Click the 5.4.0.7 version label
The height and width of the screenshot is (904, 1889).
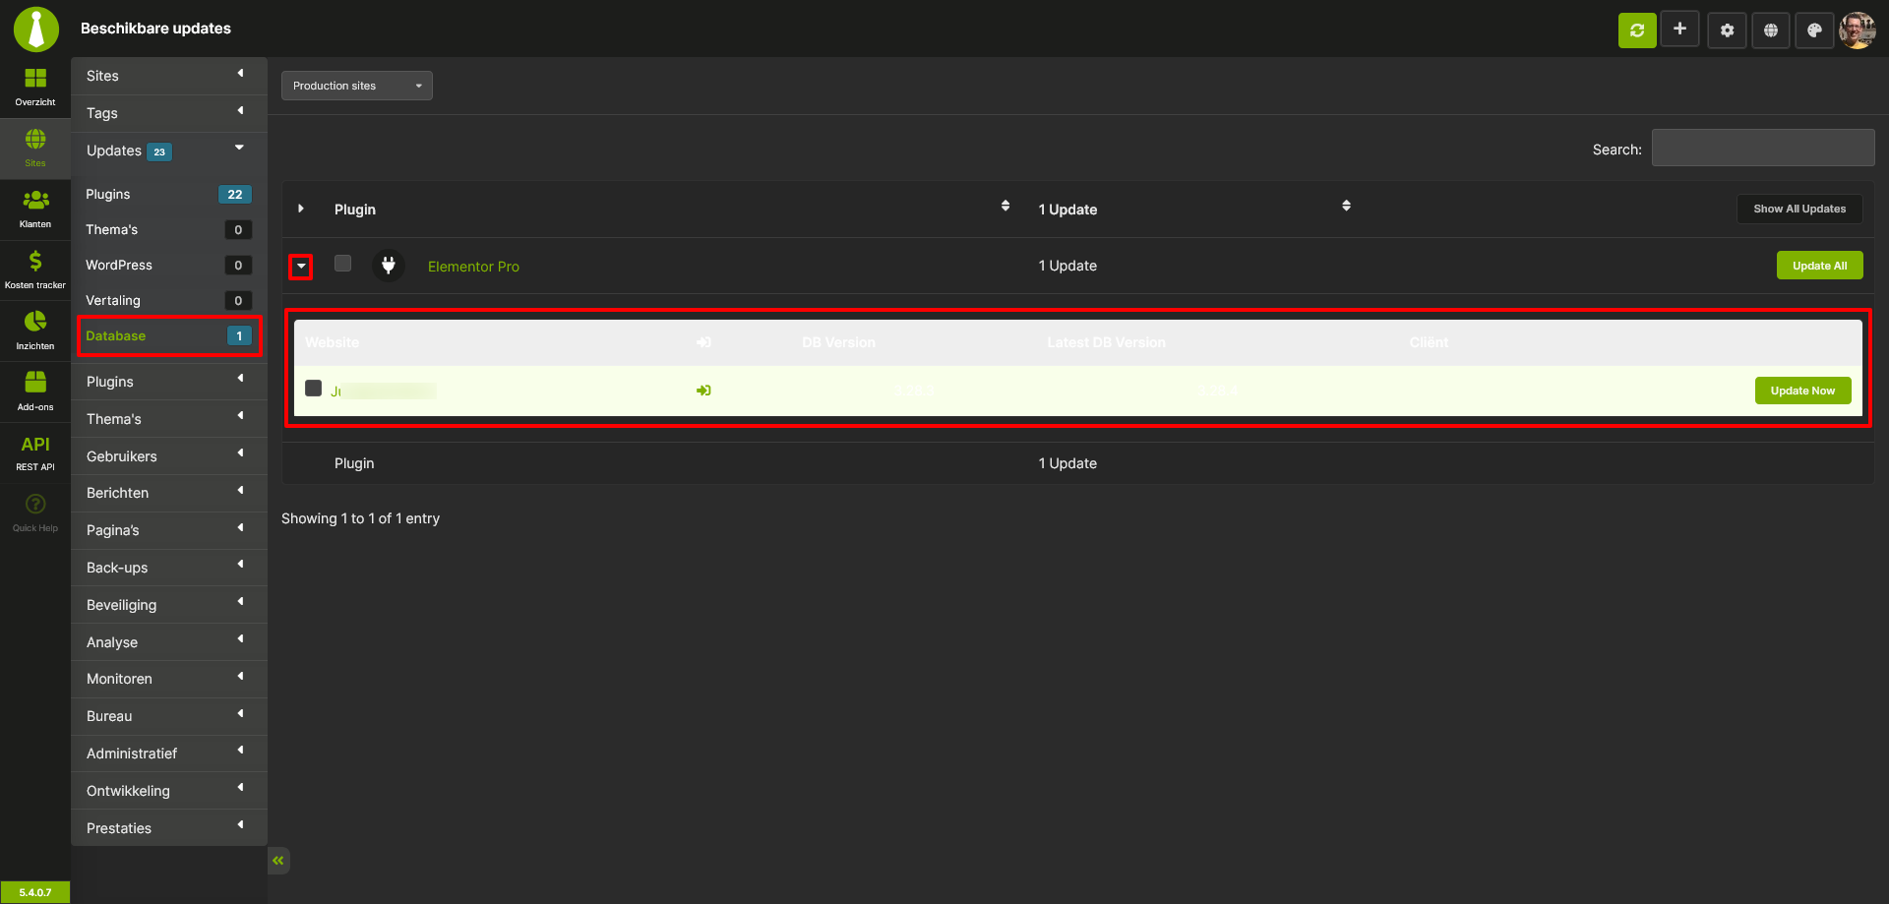click(35, 892)
